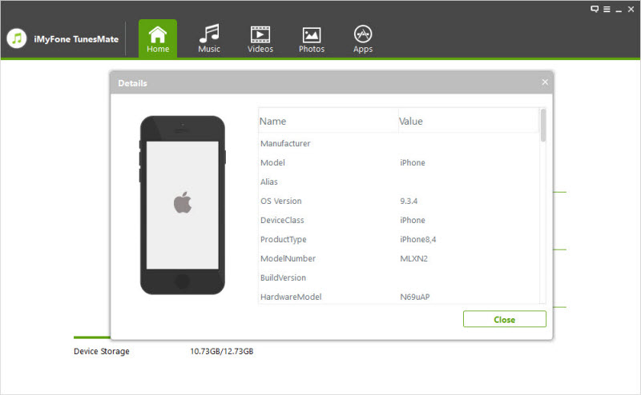This screenshot has height=395, width=641.
Task: Click the iPhone device image
Action: 183,205
